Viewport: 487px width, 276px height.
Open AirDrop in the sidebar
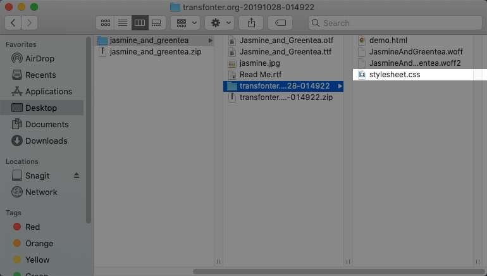[x=42, y=58]
